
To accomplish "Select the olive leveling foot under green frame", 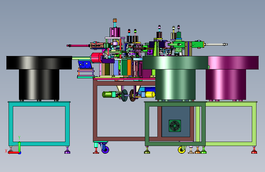I will tap(147, 150).
